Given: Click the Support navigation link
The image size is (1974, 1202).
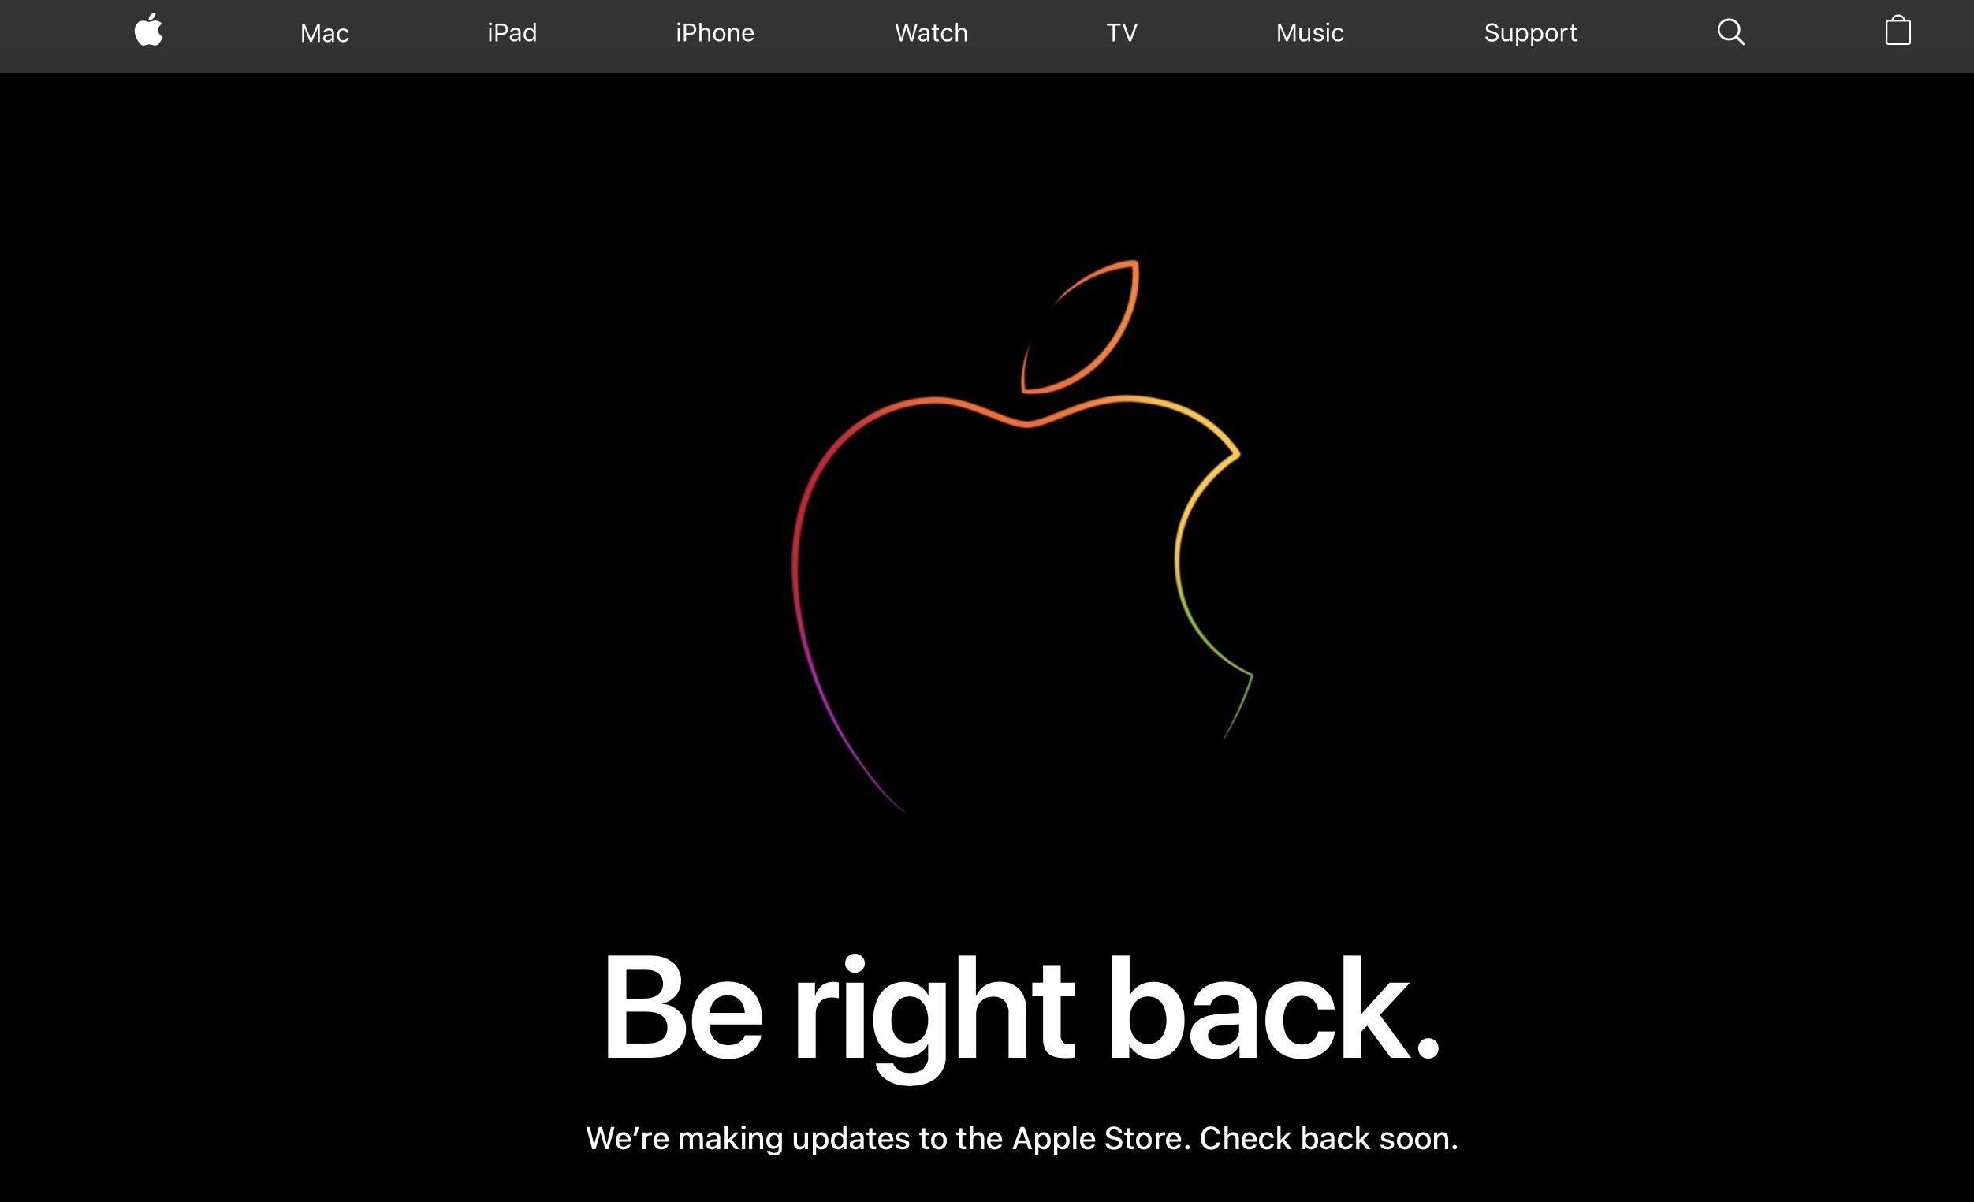Looking at the screenshot, I should point(1530,31).
